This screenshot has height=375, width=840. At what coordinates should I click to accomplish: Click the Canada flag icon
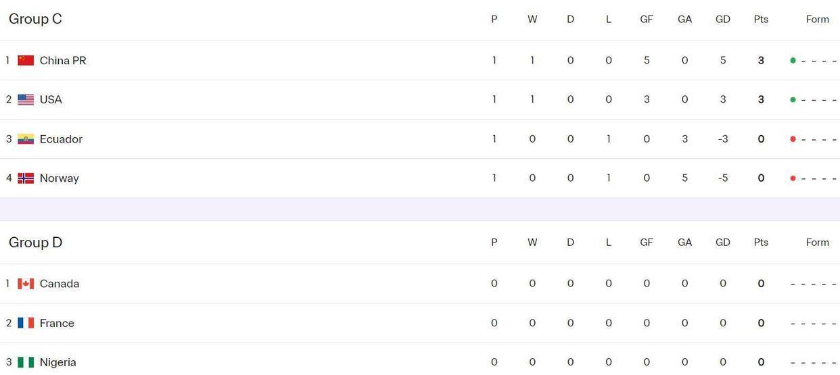coord(26,284)
